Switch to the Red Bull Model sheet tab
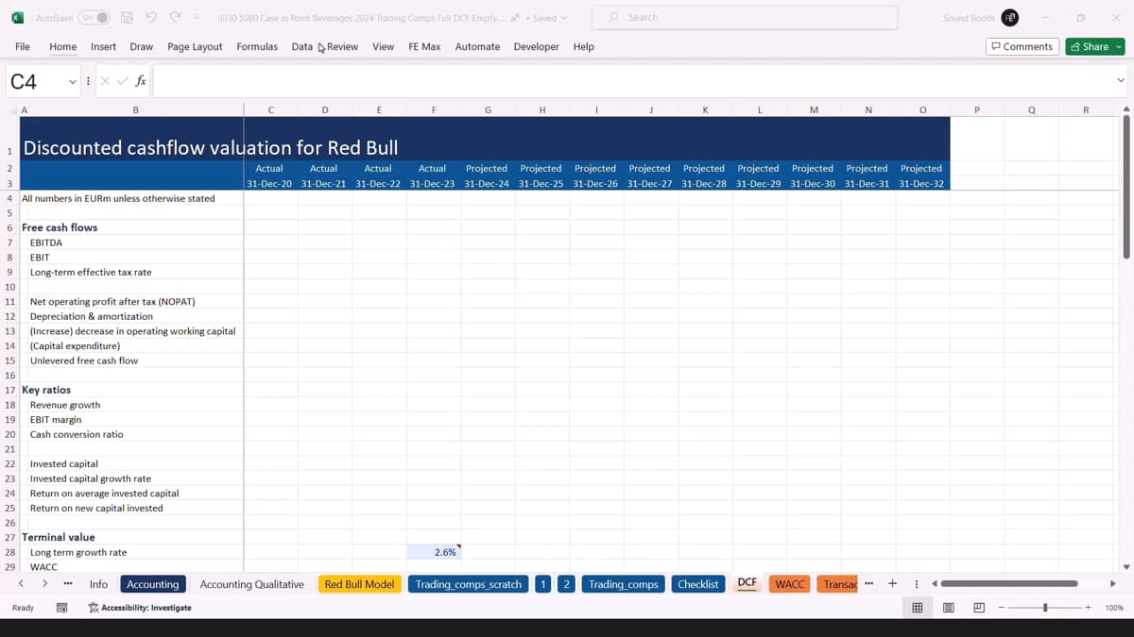This screenshot has width=1134, height=637. pos(359,584)
